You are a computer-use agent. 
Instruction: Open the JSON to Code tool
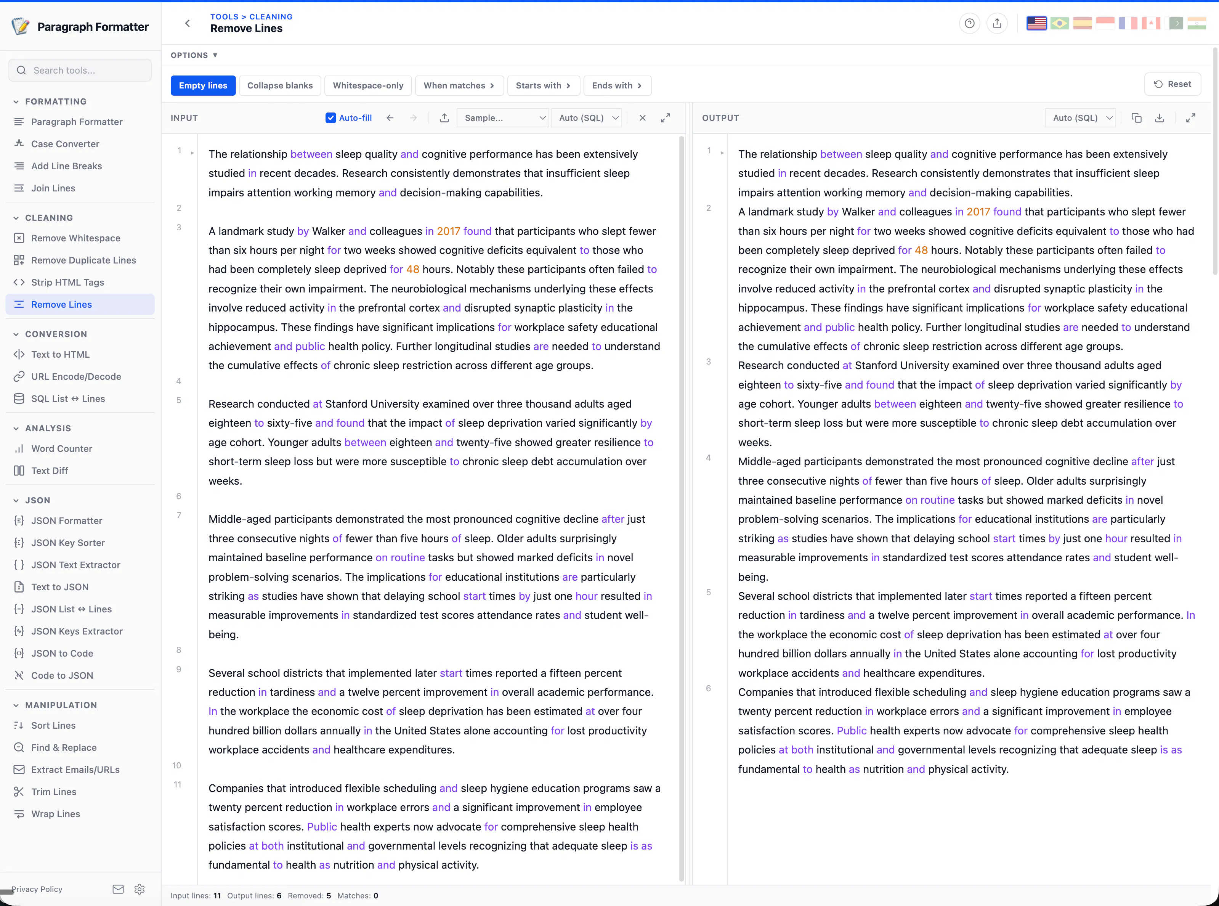[x=80, y=654]
